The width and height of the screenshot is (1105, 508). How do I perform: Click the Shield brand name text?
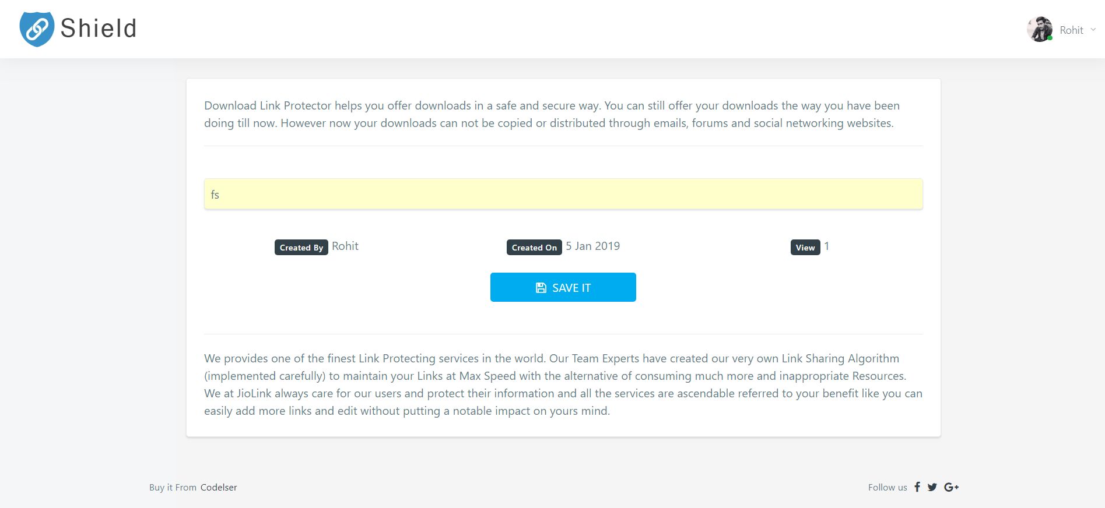(x=99, y=29)
